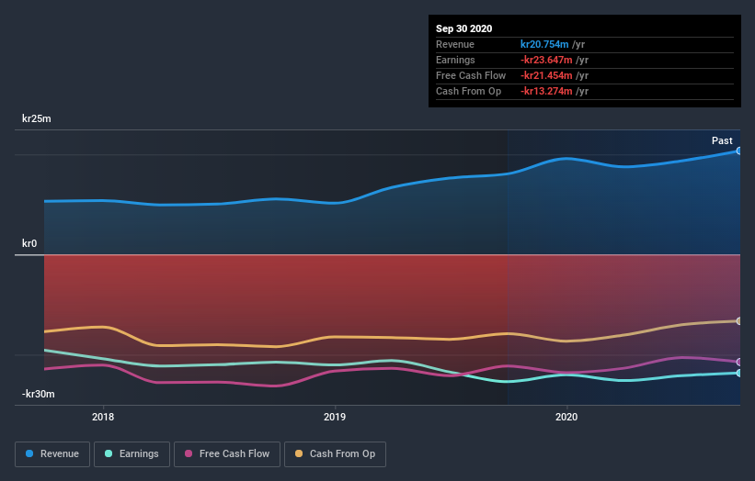Click the Revenue endpoint marker at Sep 2020
The image size is (755, 481).
pos(739,151)
